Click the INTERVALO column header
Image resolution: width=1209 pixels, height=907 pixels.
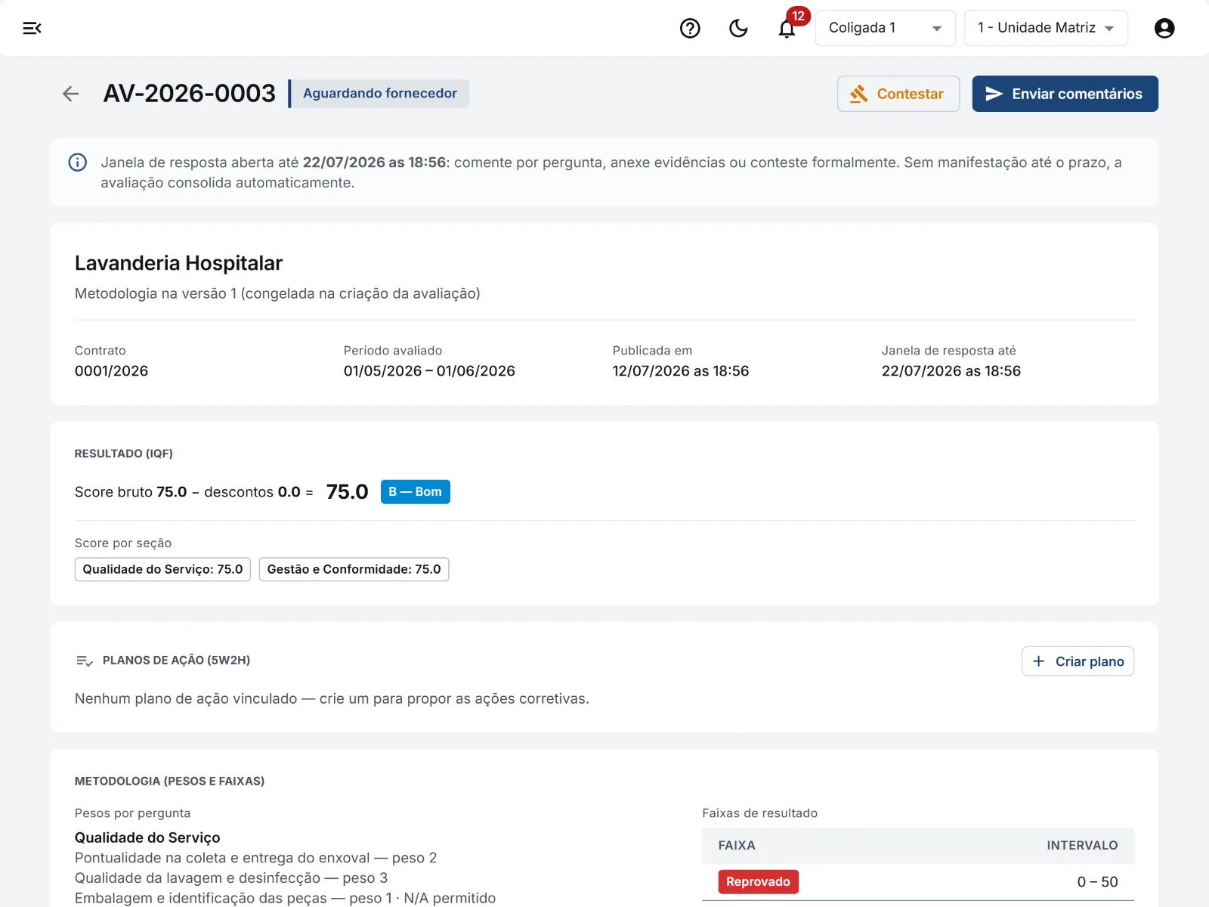(x=1082, y=846)
